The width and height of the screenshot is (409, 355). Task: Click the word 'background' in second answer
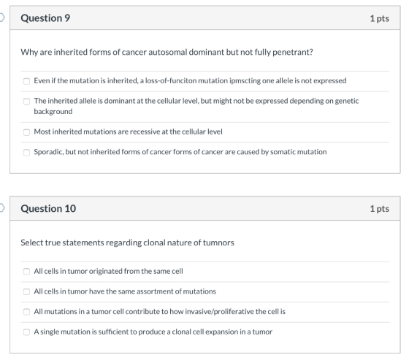[x=53, y=112]
